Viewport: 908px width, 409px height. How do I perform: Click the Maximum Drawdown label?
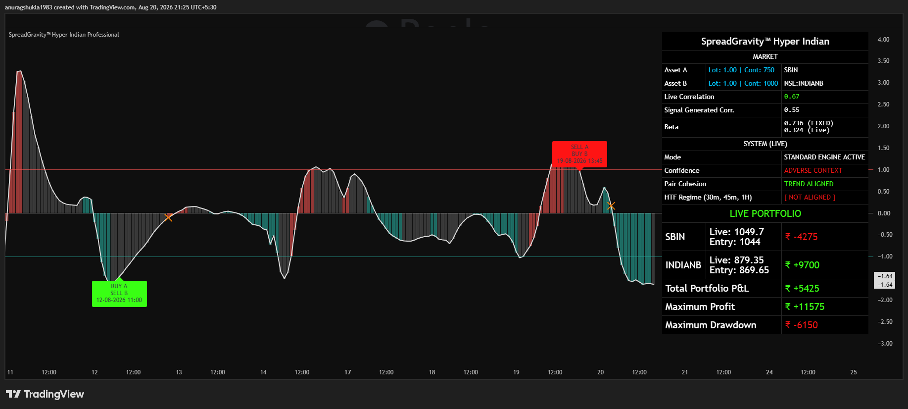711,325
